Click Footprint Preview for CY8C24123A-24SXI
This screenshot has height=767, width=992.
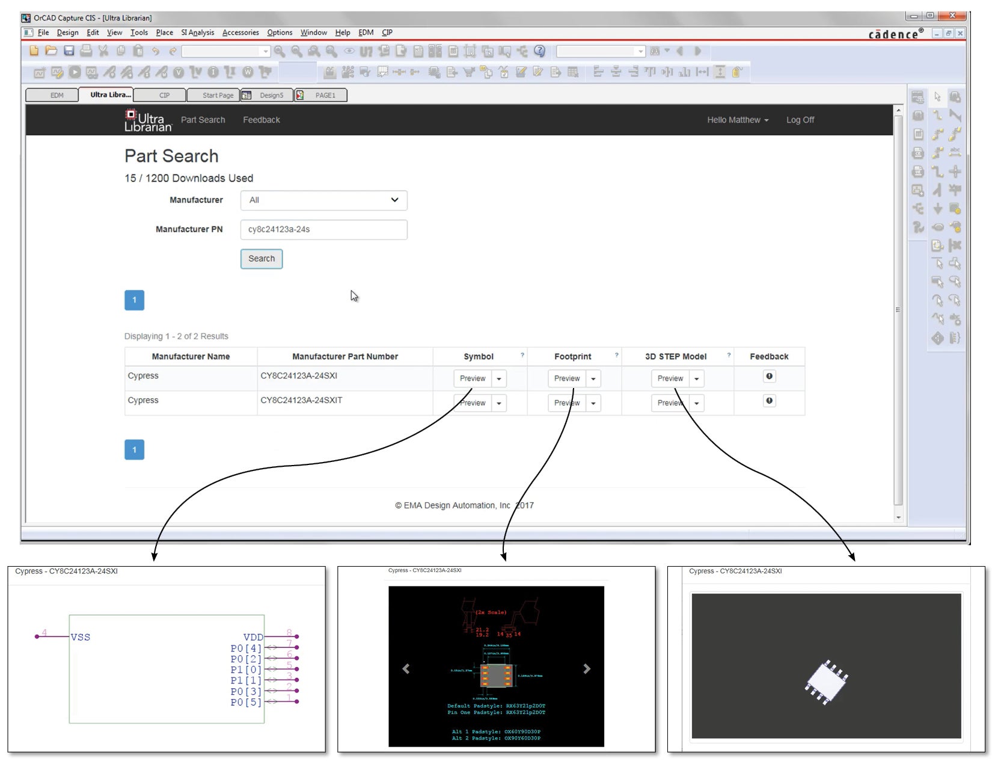pyautogui.click(x=567, y=379)
